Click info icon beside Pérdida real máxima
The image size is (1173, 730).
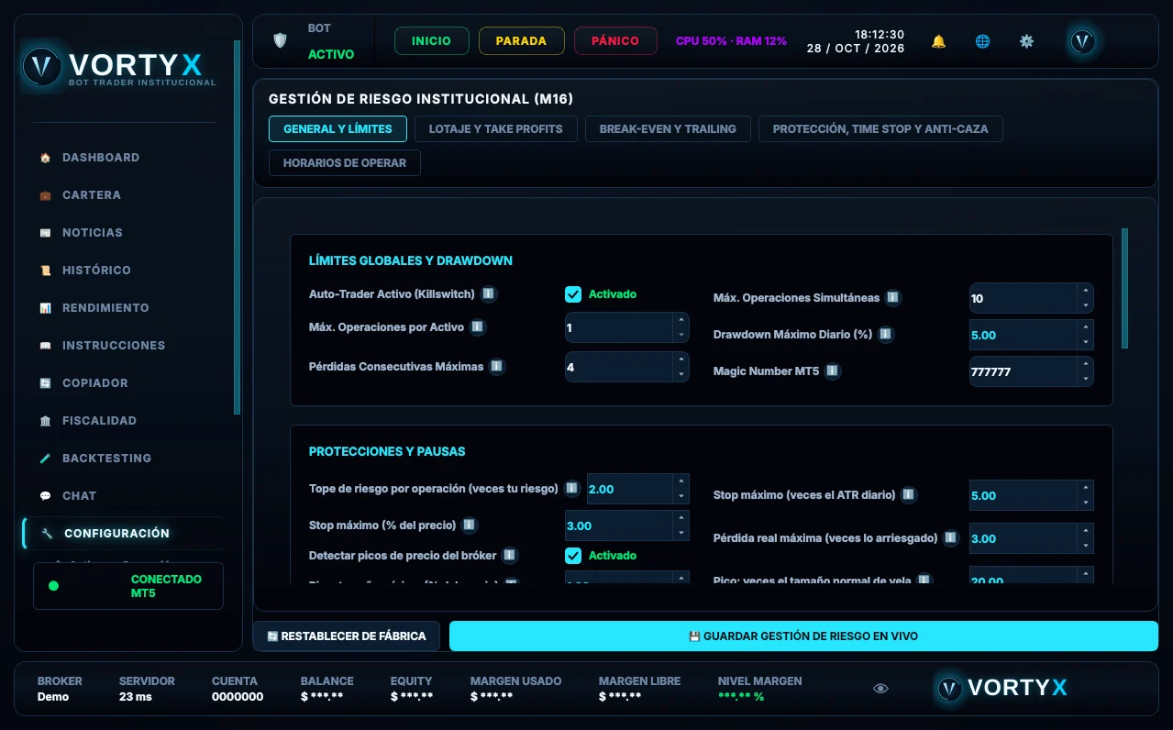[950, 537]
